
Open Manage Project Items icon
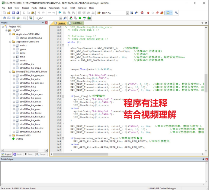point(71,18)
